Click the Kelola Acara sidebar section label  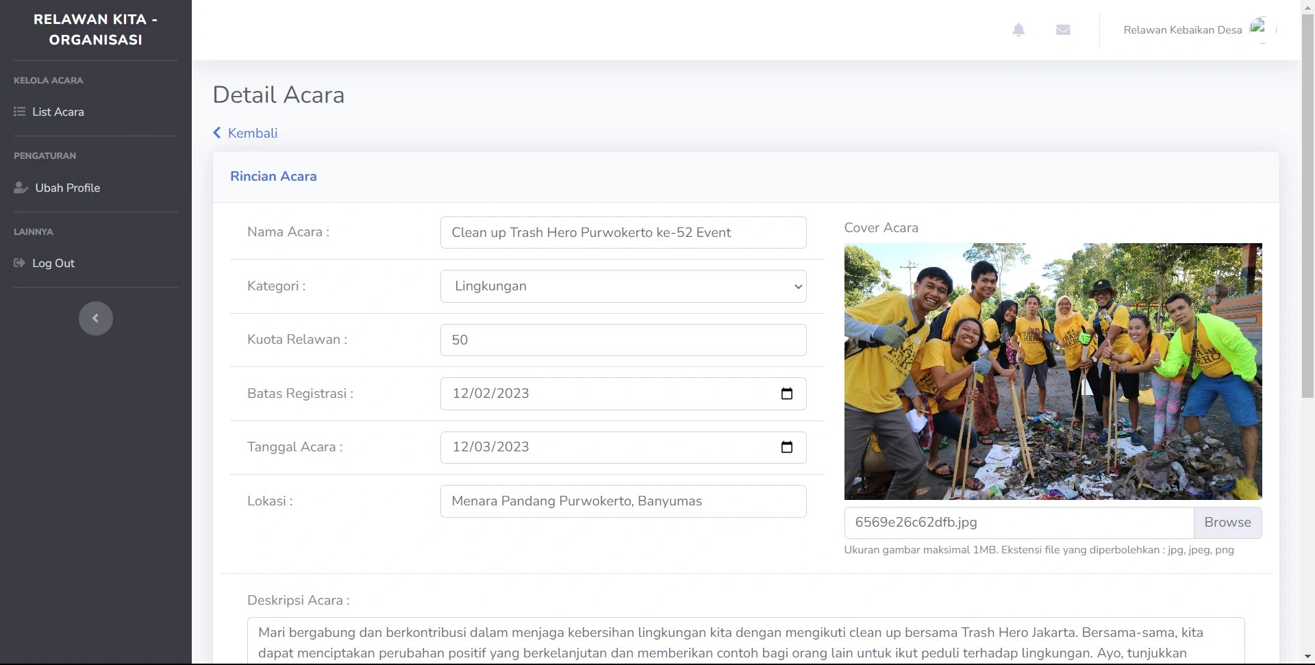49,80
